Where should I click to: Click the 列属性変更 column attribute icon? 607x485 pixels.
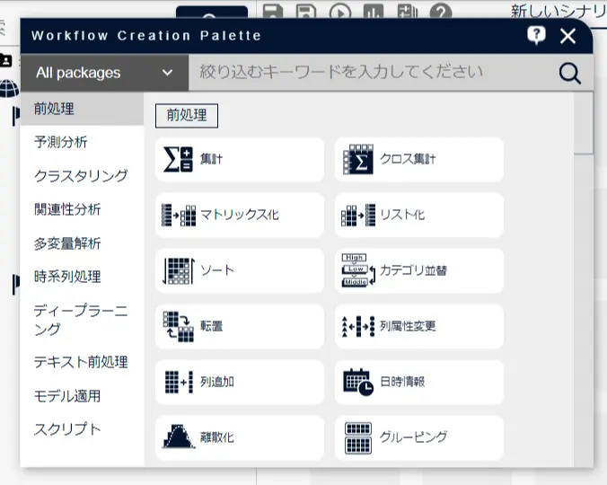tap(358, 326)
